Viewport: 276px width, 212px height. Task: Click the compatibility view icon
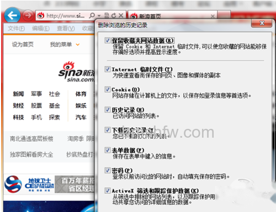click(107, 15)
